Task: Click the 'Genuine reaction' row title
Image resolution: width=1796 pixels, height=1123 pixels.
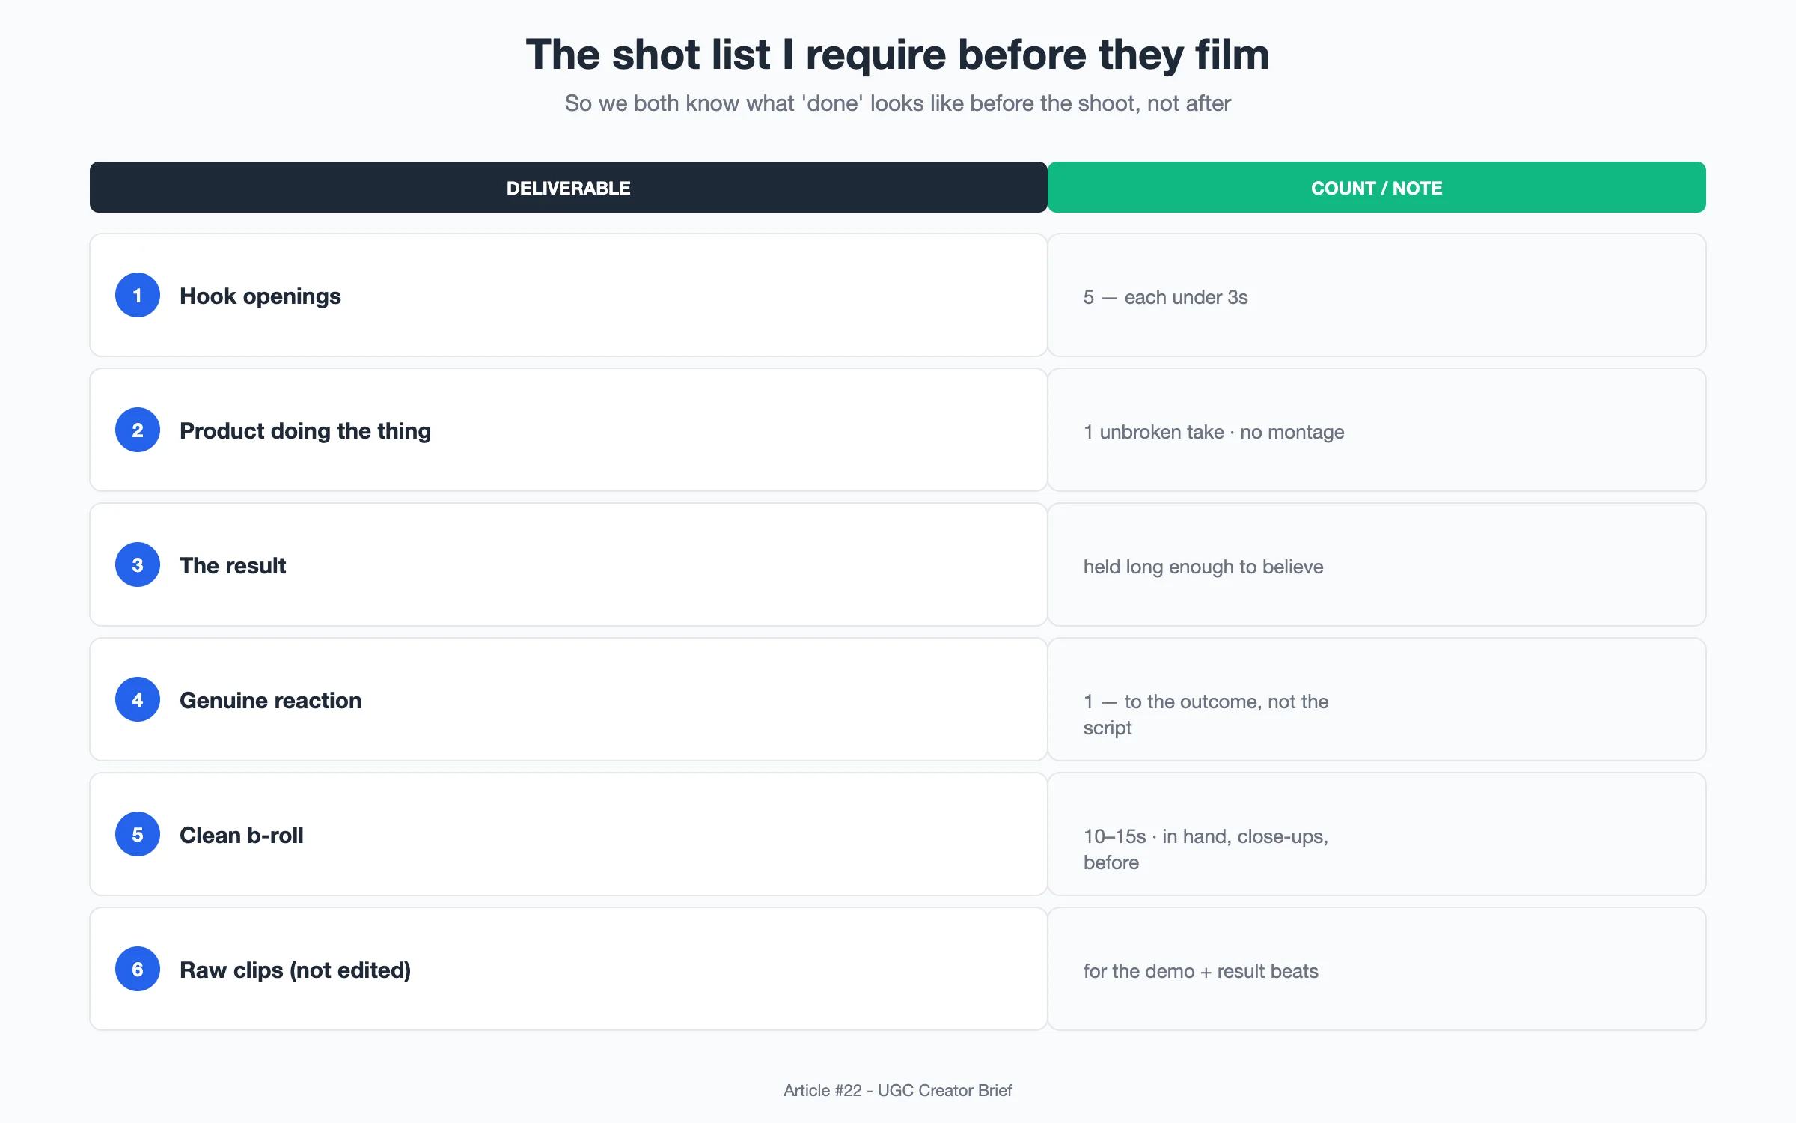Action: click(x=271, y=701)
